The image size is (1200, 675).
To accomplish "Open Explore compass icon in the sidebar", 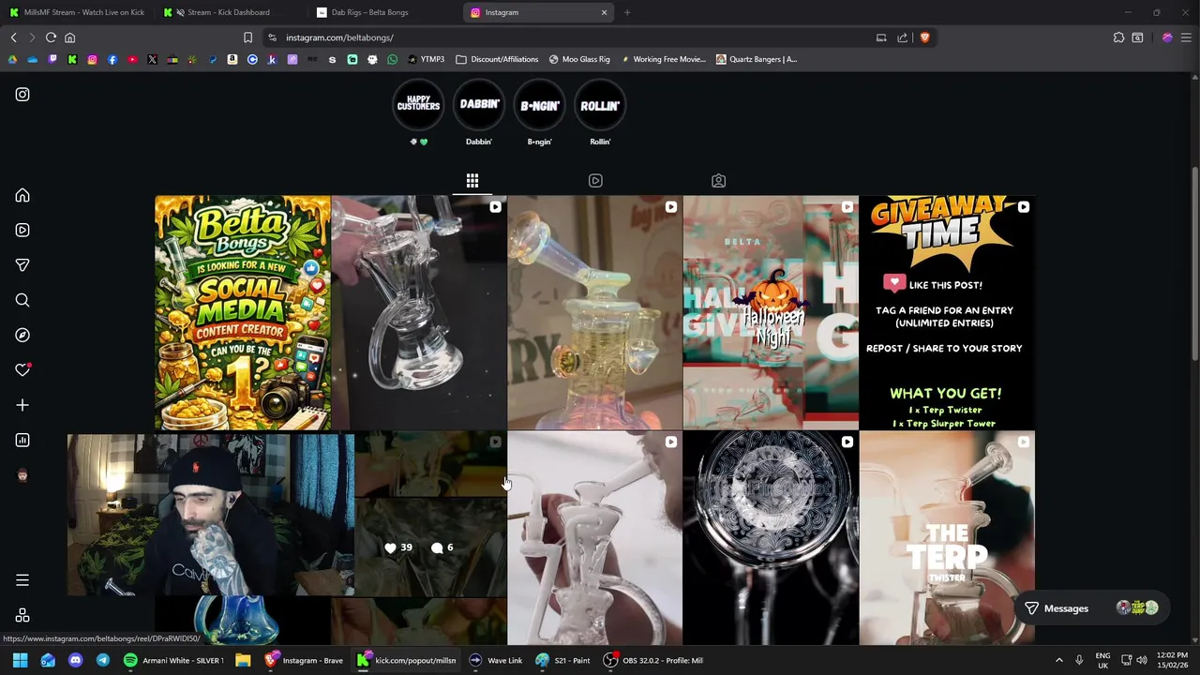I will pos(22,335).
